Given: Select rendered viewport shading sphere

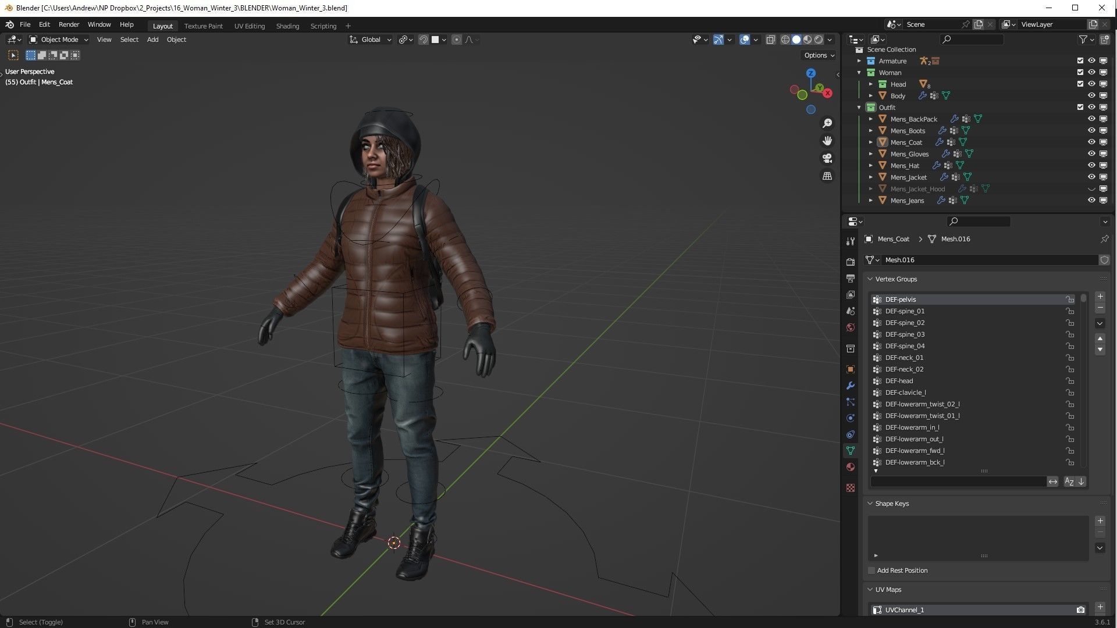Looking at the screenshot, I should (819, 40).
